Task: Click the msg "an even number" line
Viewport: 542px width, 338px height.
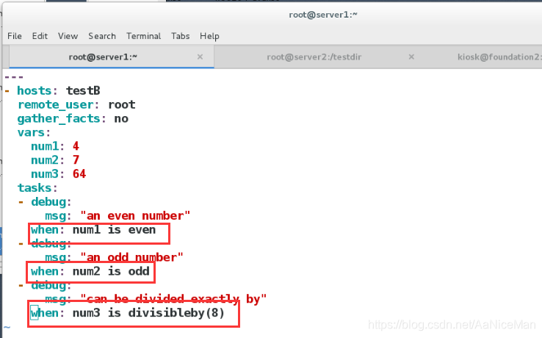Action: (x=118, y=216)
